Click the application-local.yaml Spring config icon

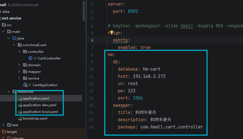coord(20,112)
